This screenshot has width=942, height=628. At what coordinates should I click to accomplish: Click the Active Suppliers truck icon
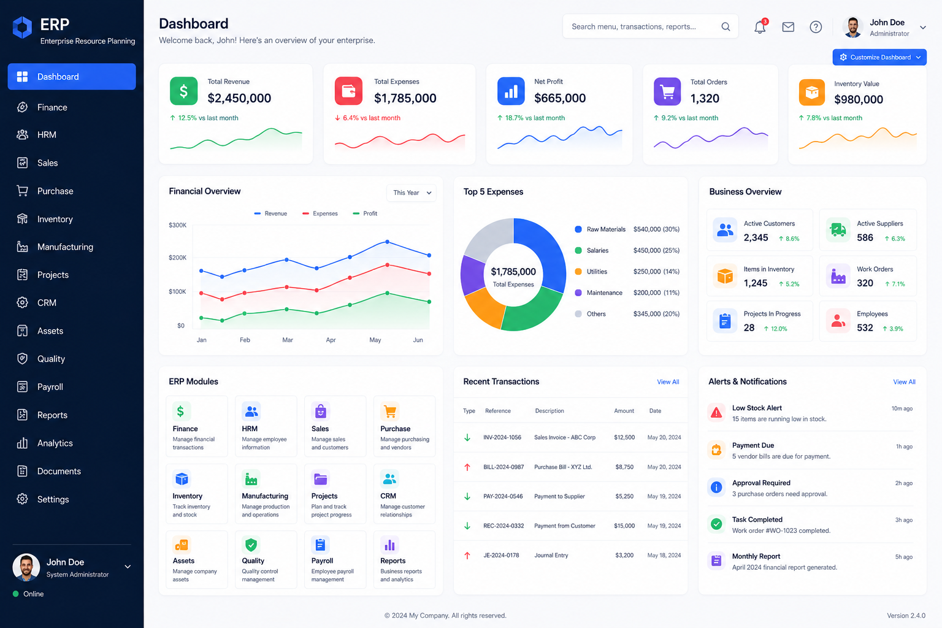click(x=838, y=230)
